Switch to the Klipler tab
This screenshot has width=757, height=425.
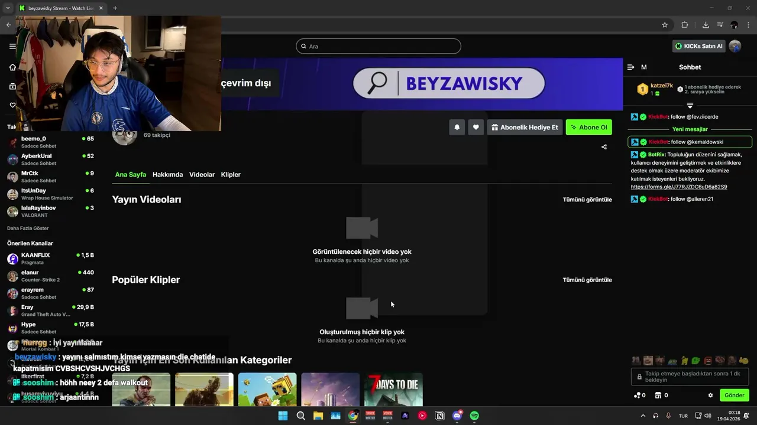pos(231,174)
